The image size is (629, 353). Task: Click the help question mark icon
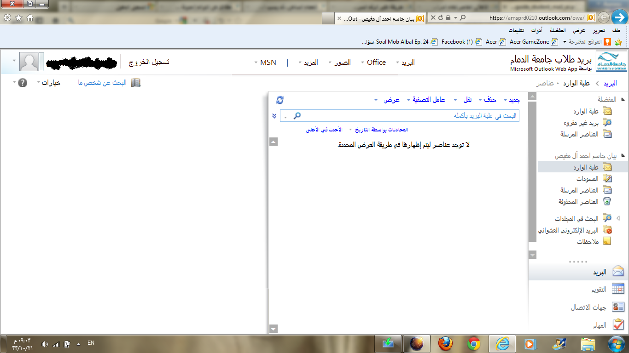tap(23, 83)
